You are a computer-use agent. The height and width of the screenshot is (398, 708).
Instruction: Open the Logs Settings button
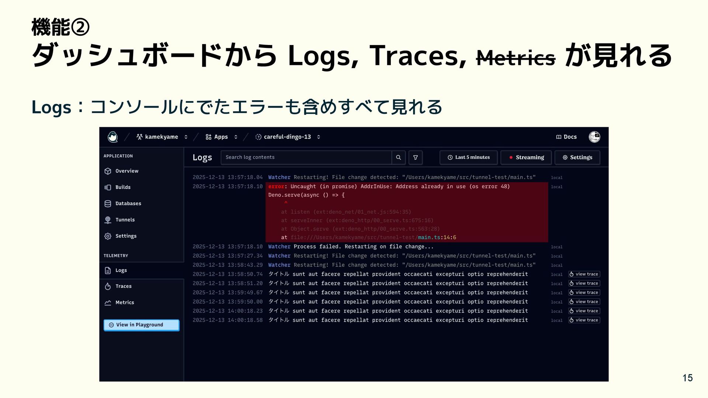point(577,157)
